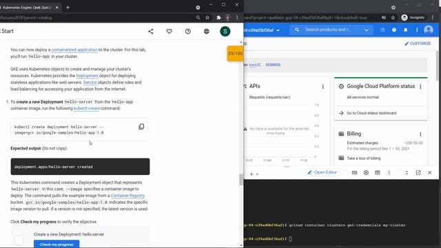
Task: Open Cloud Console help icon
Action: (394, 30)
